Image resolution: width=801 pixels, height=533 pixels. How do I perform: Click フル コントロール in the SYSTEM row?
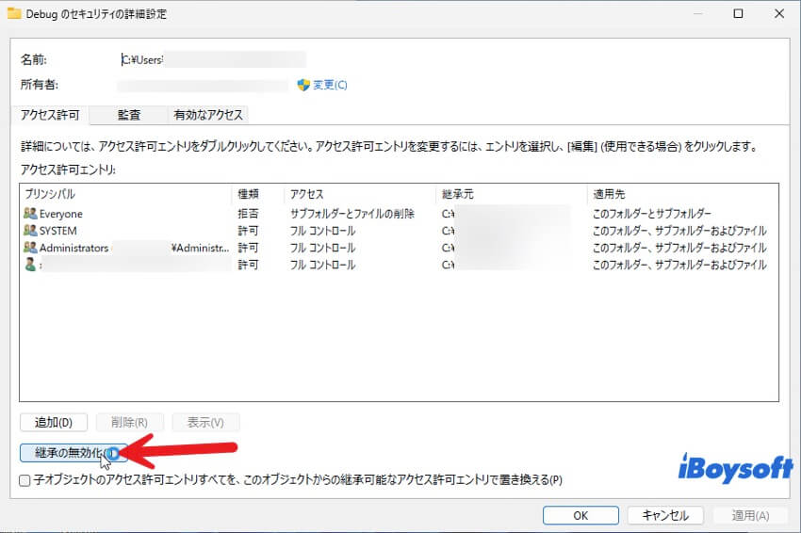click(322, 231)
